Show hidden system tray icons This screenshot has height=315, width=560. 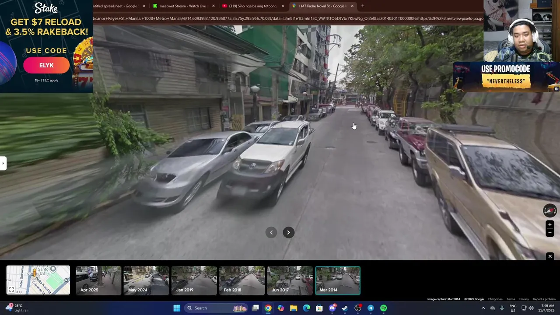click(x=483, y=308)
